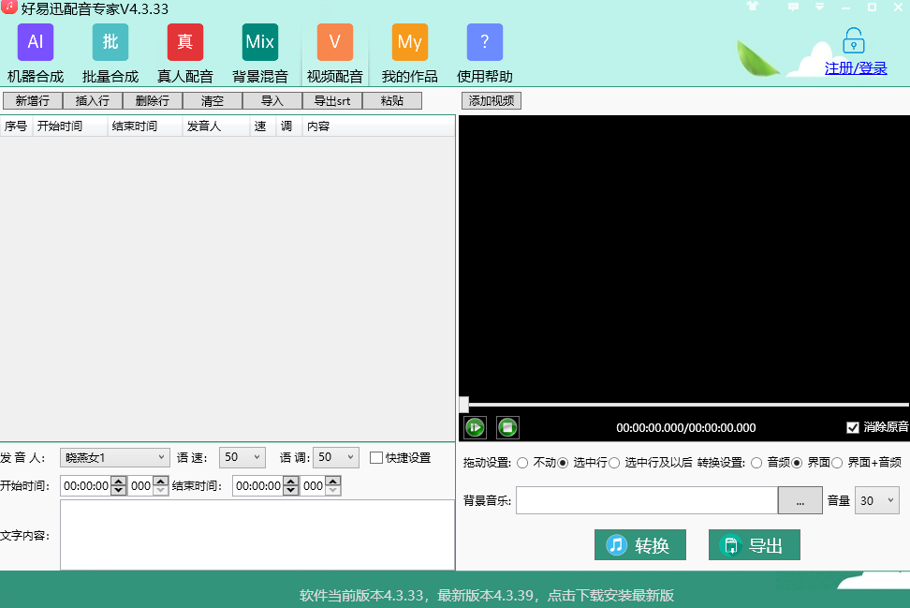Viewport: 910px width, 608px height.
Task: Expand the 发音人 voice dropdown
Action: (114, 457)
